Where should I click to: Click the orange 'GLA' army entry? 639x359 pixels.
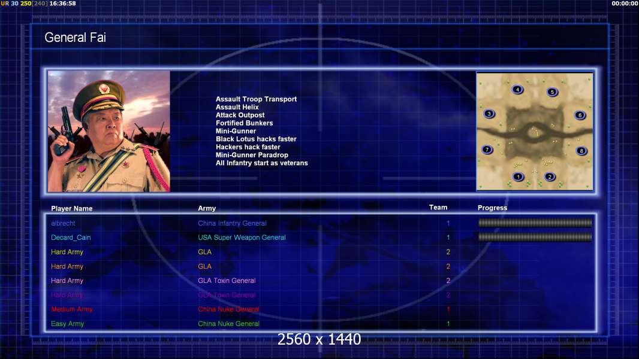click(x=204, y=266)
